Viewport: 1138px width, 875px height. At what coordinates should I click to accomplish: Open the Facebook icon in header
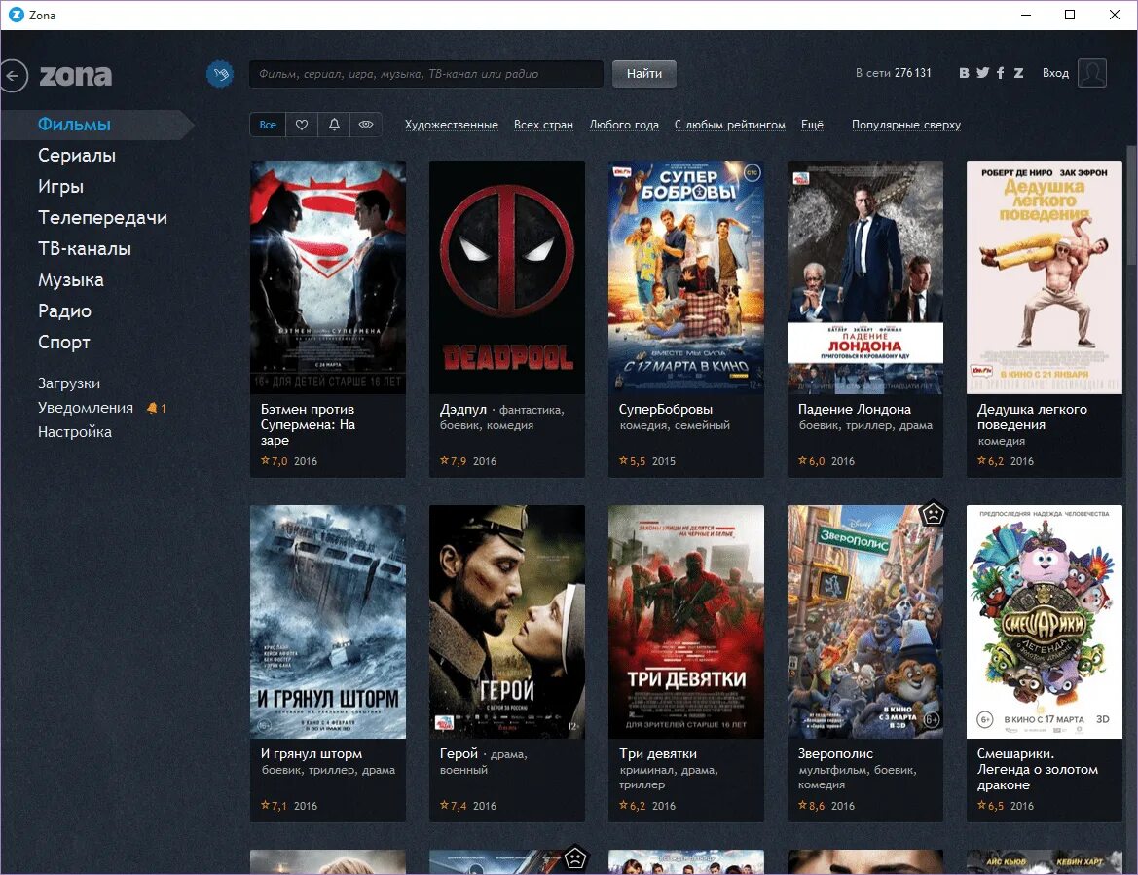[x=1000, y=73]
